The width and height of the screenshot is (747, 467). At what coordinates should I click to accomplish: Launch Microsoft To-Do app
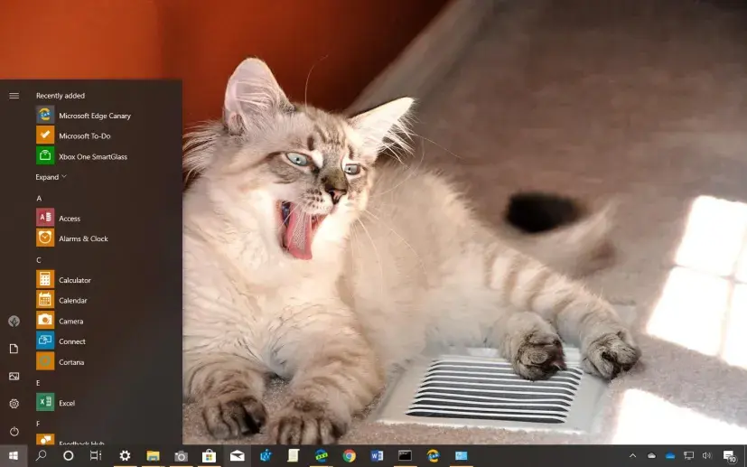point(83,135)
